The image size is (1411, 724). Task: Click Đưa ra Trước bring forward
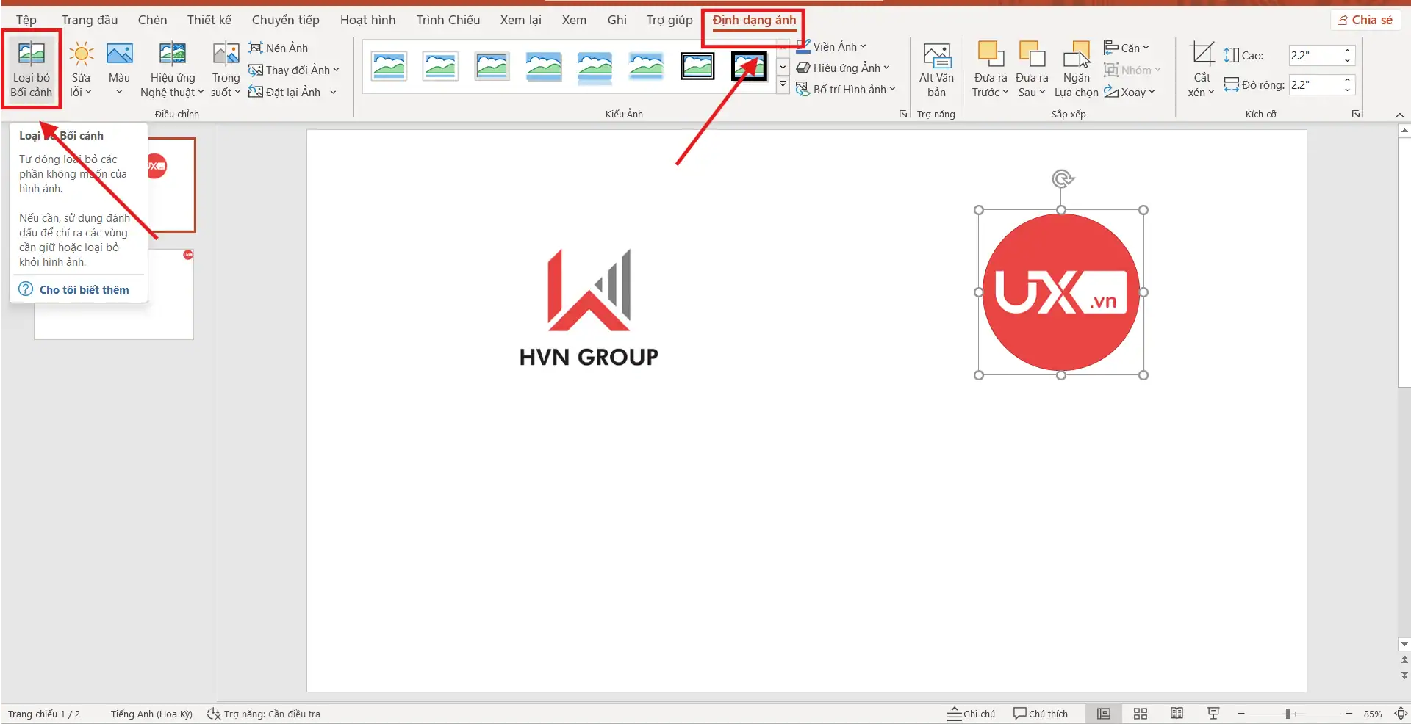coord(991,70)
